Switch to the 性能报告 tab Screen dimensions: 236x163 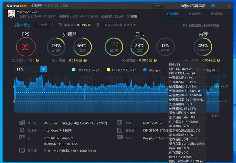coord(173,14)
